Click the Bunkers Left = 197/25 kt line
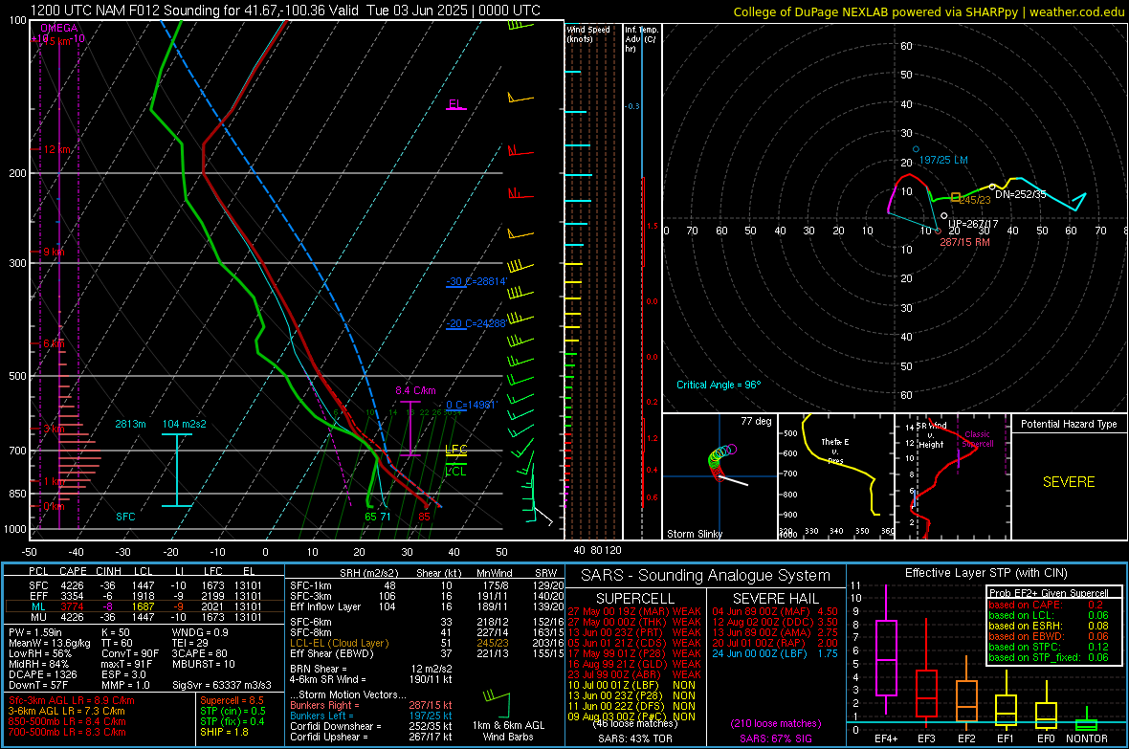 click(x=371, y=716)
